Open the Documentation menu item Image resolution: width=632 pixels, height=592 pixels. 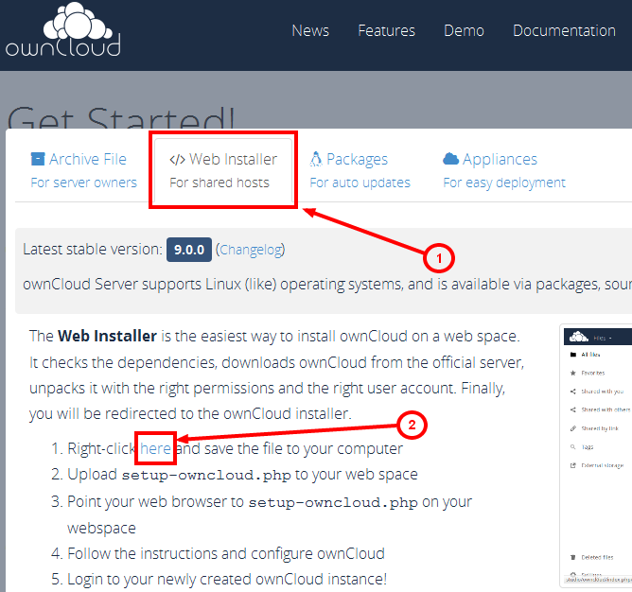click(x=564, y=30)
